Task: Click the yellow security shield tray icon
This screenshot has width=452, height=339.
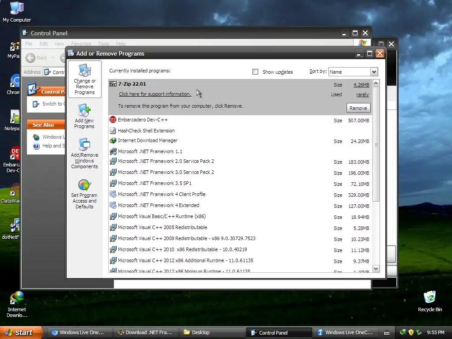Action: [411, 332]
